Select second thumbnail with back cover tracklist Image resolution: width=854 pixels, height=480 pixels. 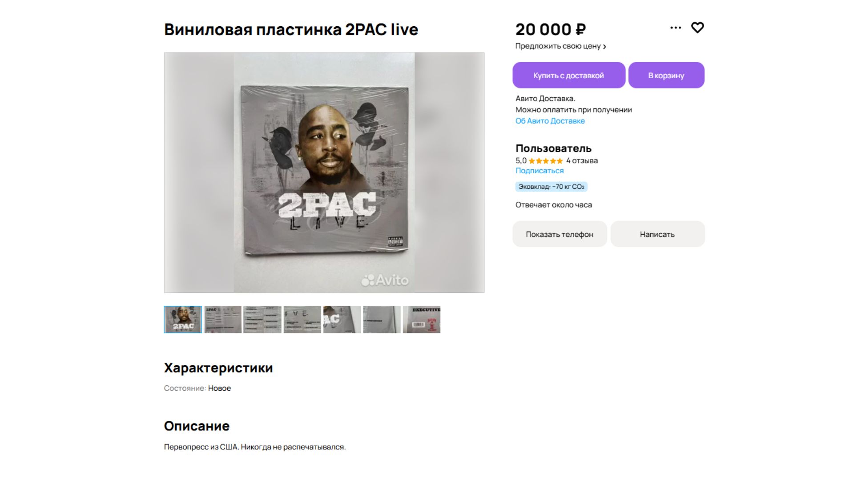(223, 320)
